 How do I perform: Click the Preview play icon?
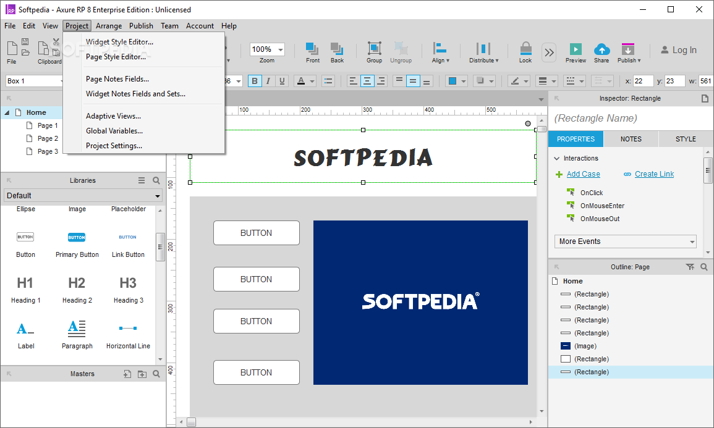tap(576, 50)
